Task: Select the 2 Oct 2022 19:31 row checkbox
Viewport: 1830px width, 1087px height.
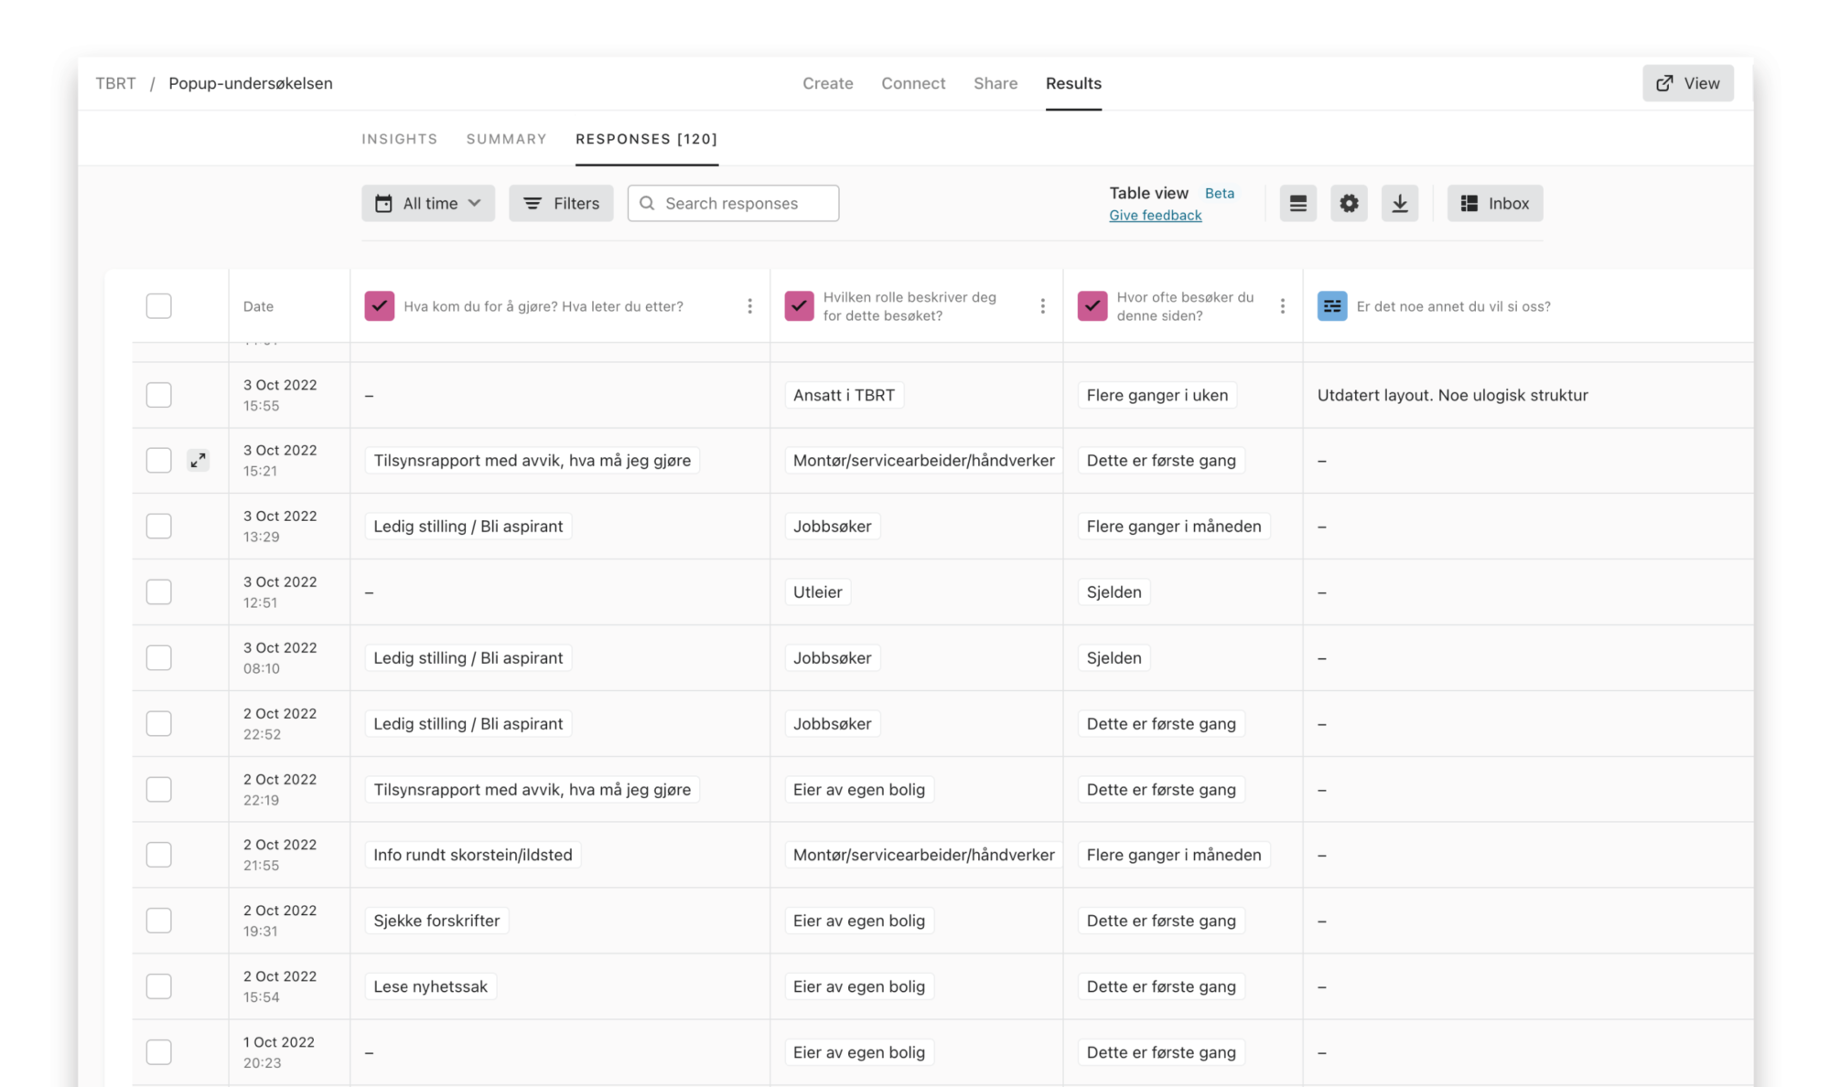Action: click(x=159, y=921)
